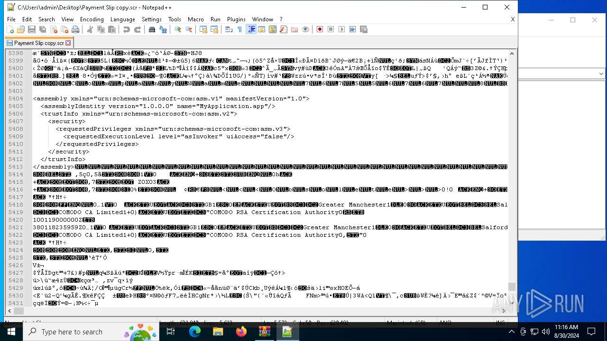Viewport: 607px width, 341px height.
Task: Toggle synchronized horizontal scrolling icon
Action: (214, 29)
